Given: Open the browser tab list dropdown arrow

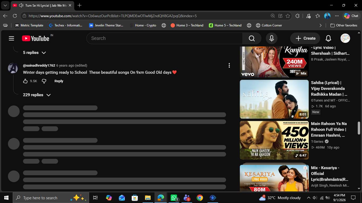Looking at the screenshot, I should click(5, 5).
